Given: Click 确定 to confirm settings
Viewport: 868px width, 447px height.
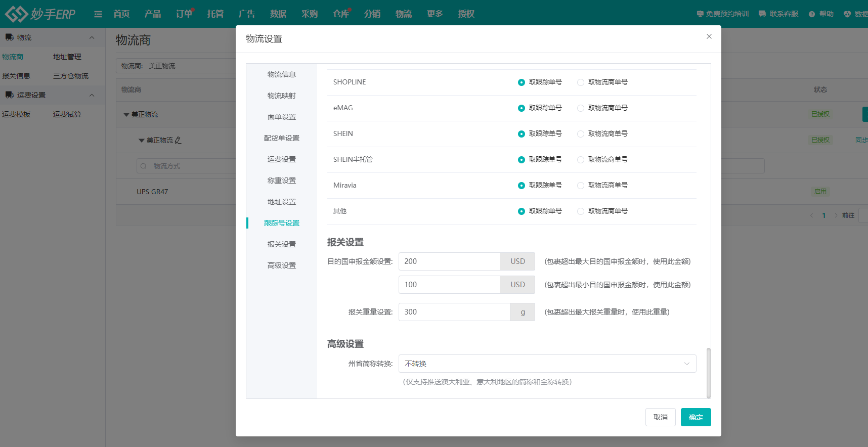Looking at the screenshot, I should pos(696,417).
